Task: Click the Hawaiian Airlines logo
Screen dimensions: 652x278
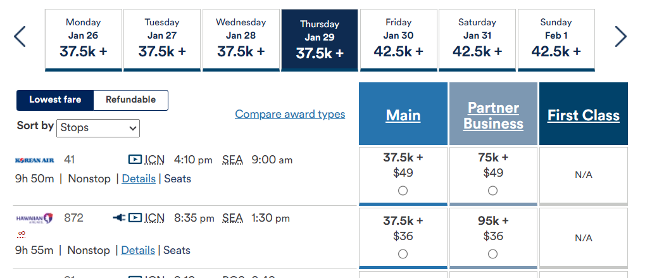Action: point(35,218)
